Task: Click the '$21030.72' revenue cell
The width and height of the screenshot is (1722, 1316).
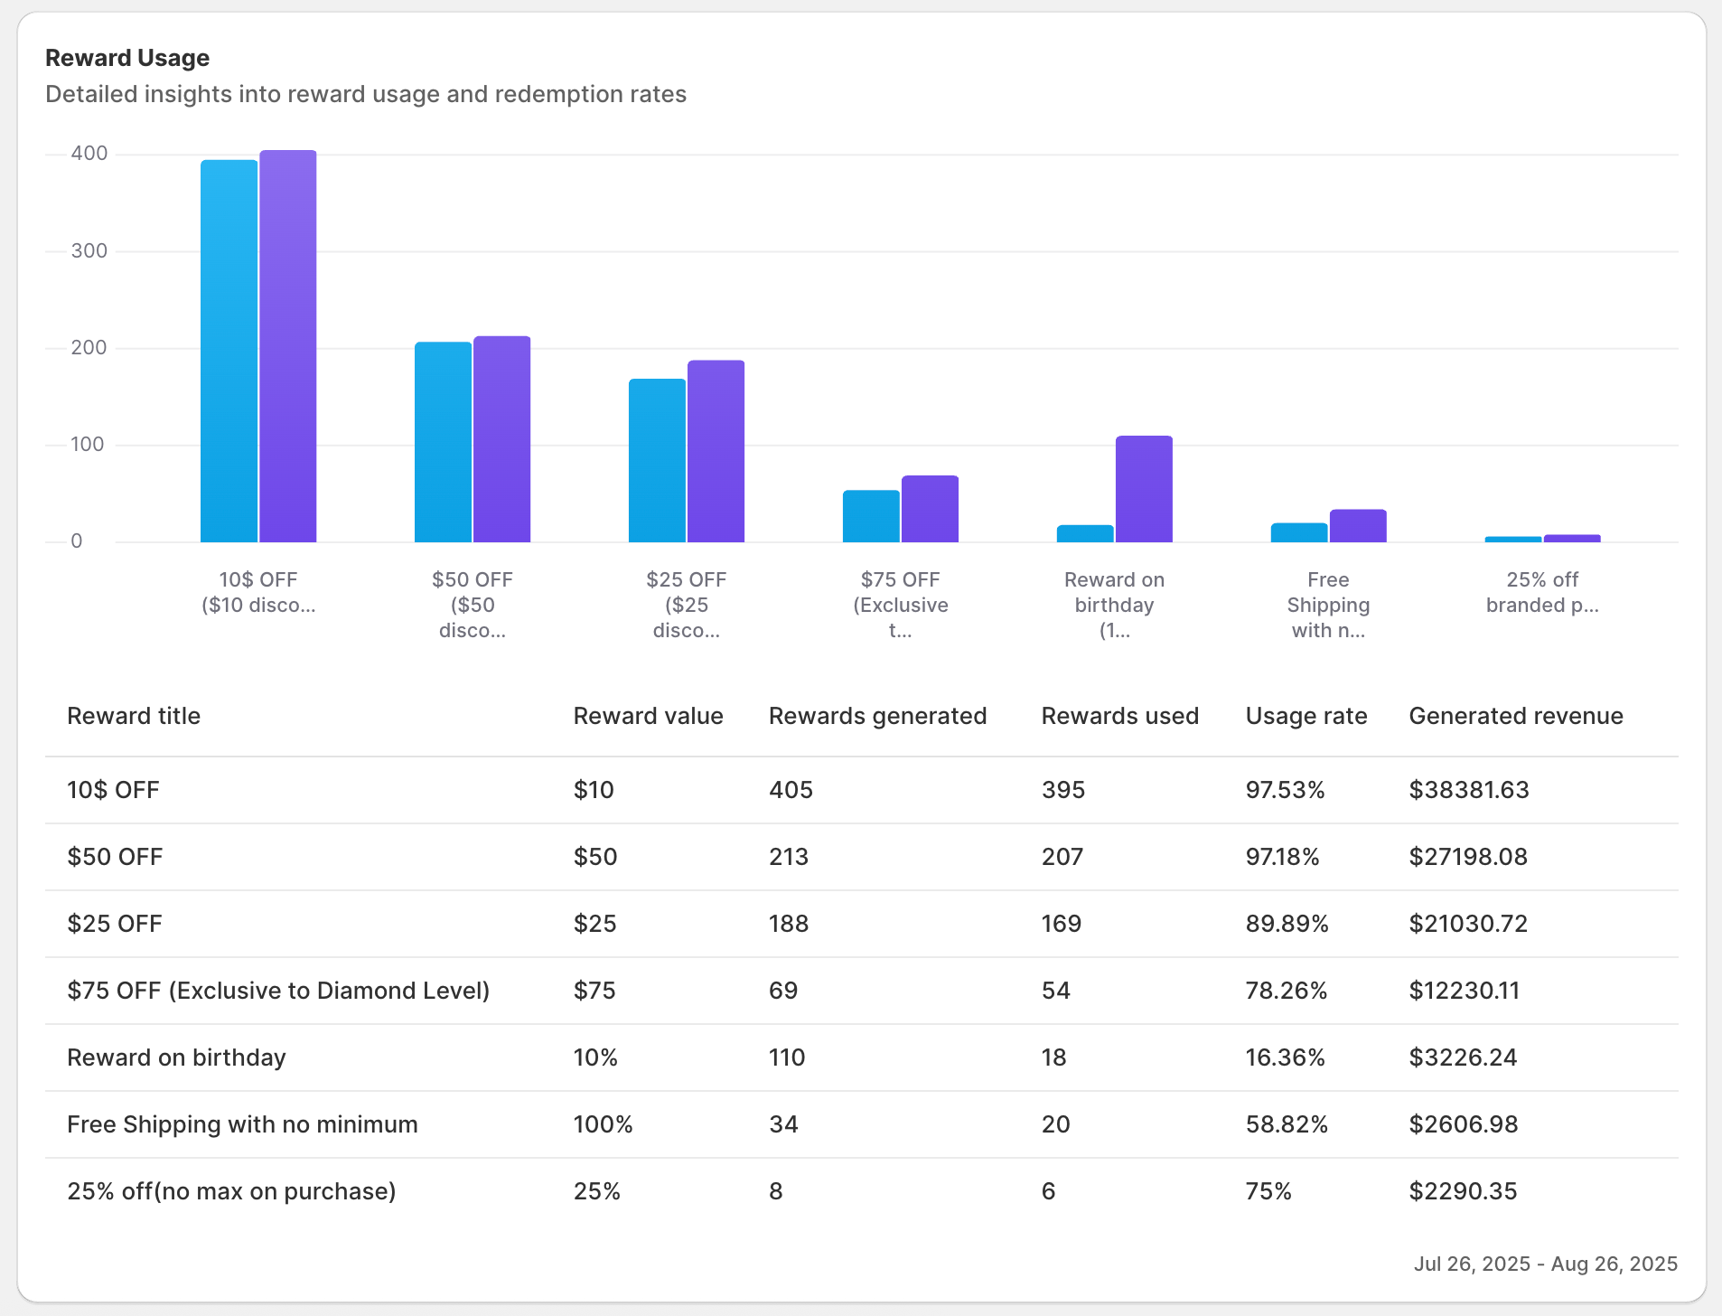Action: (x=1468, y=924)
